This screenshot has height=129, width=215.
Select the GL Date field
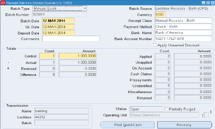coord(58,27)
